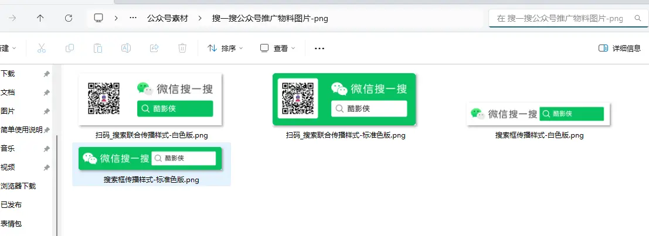Click the magnifier search icon
The width and height of the screenshot is (649, 236).
pos(637,18)
